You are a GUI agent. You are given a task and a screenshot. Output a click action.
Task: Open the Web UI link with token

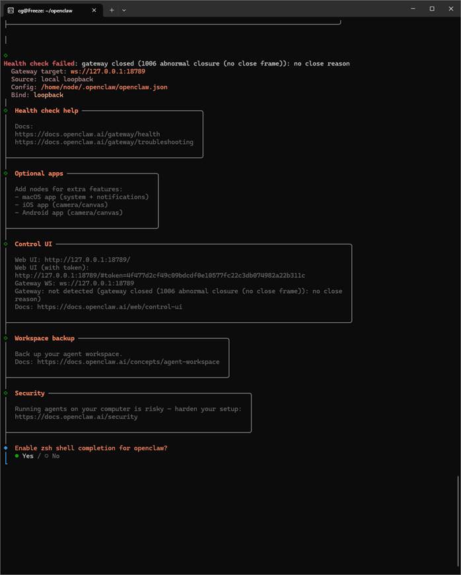tap(160, 275)
